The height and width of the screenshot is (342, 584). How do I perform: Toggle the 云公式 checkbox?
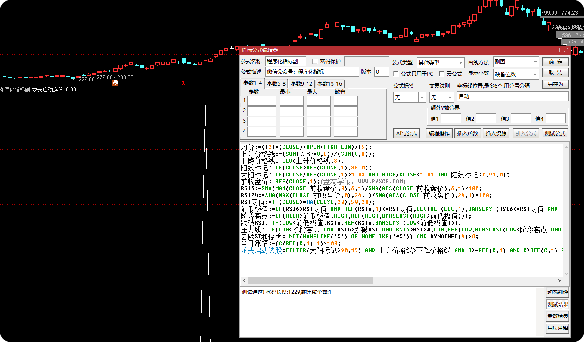tap(441, 74)
